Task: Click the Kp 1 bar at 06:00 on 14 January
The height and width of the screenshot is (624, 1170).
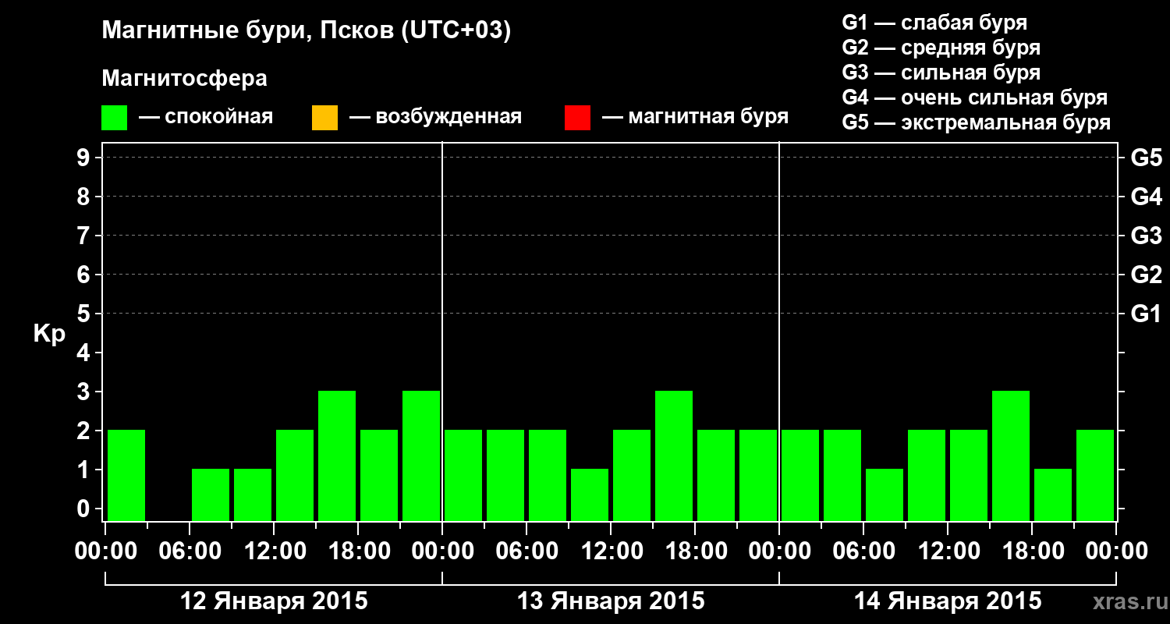Action: click(x=885, y=495)
